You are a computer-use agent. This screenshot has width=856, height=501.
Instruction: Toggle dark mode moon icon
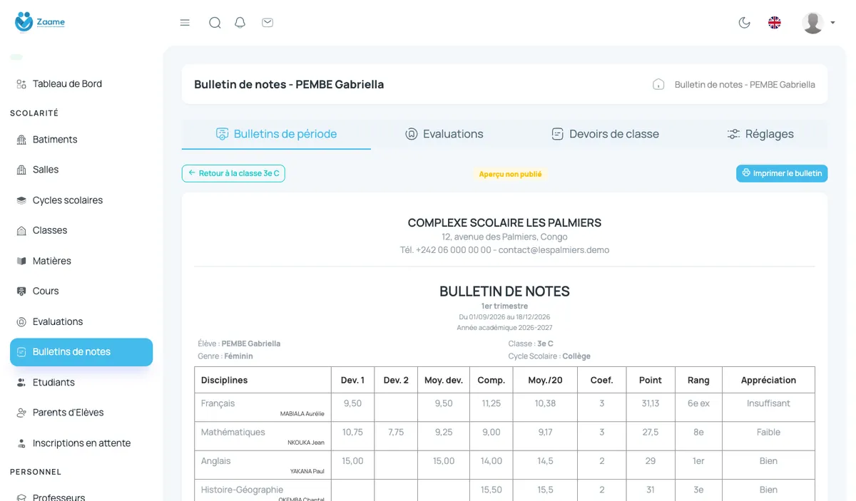[x=745, y=23]
